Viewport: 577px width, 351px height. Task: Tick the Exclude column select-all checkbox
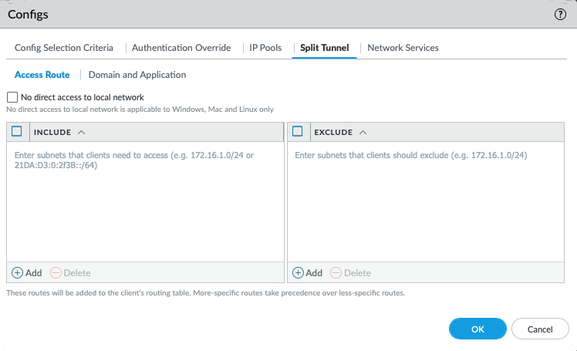(x=298, y=132)
